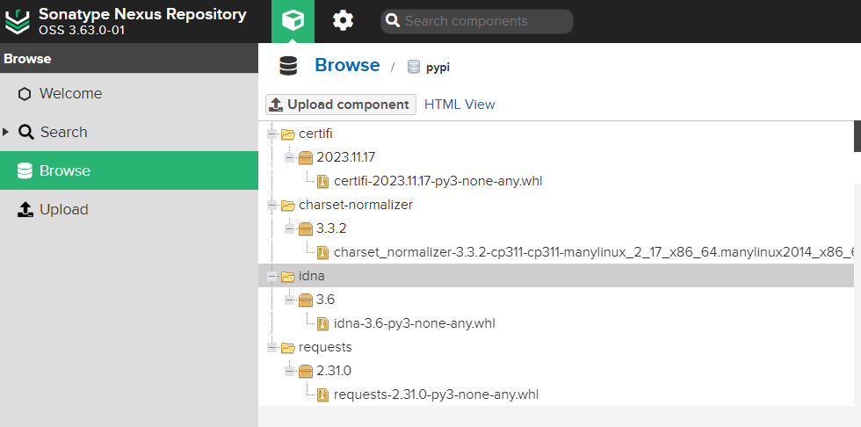Collapse the 3.6 version node
The width and height of the screenshot is (861, 427).
[290, 300]
